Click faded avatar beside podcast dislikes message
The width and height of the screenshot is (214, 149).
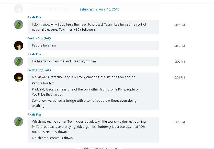19,9
